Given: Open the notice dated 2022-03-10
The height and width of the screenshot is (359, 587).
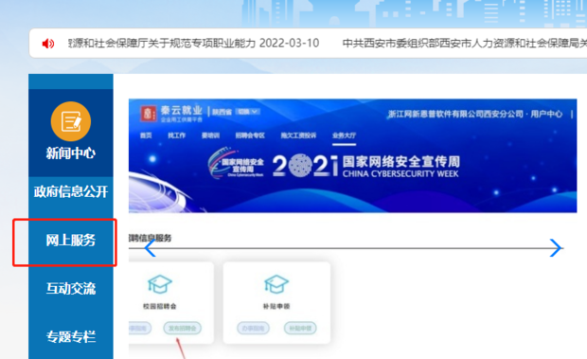Looking at the screenshot, I should click(193, 43).
